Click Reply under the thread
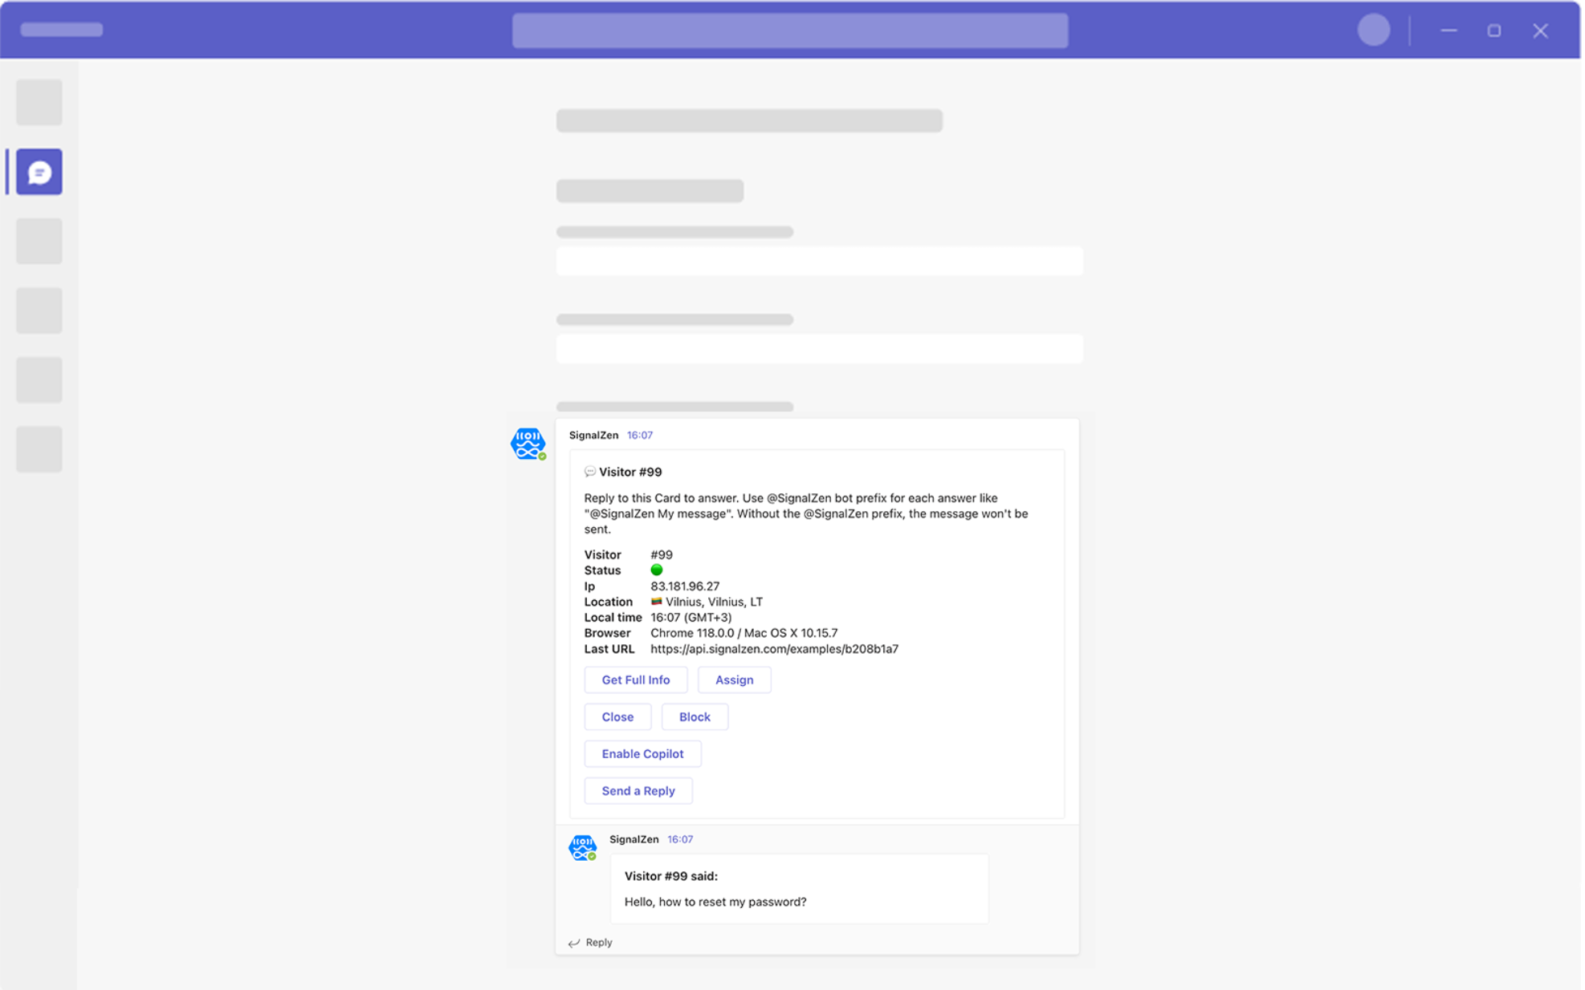Viewport: 1585px width, 990px height. click(x=599, y=943)
